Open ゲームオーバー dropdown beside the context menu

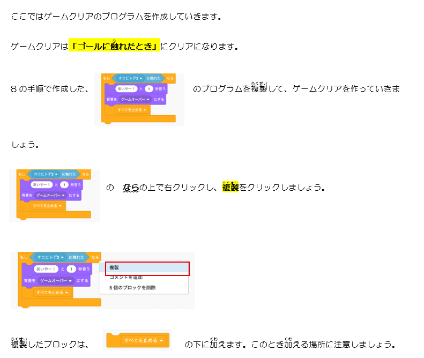[x=56, y=280]
